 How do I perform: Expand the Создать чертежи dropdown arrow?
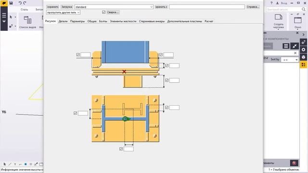278,29
